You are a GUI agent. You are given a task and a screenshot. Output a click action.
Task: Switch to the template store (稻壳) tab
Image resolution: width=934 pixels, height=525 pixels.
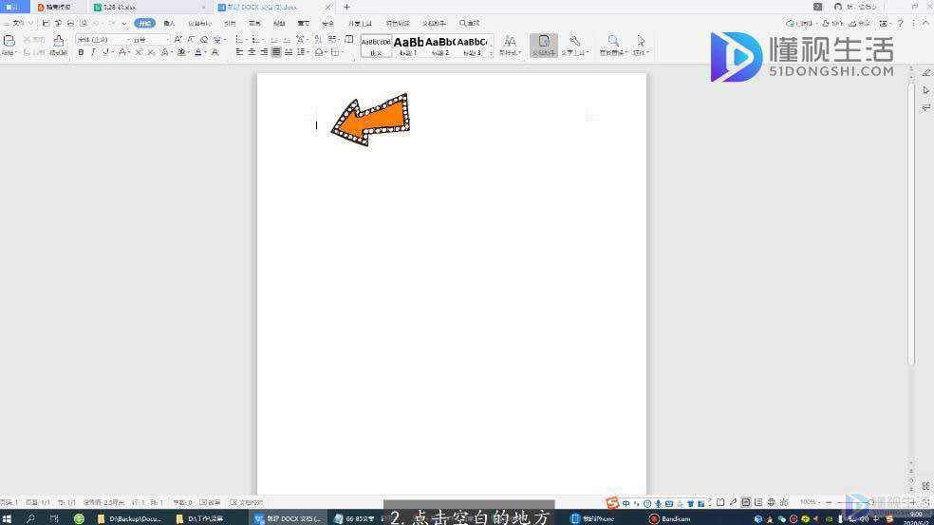coord(59,8)
